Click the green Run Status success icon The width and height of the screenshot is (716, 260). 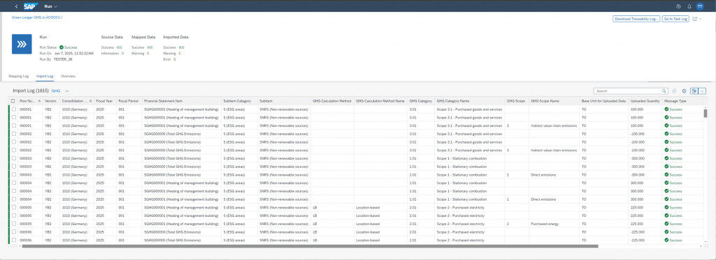pyautogui.click(x=62, y=47)
